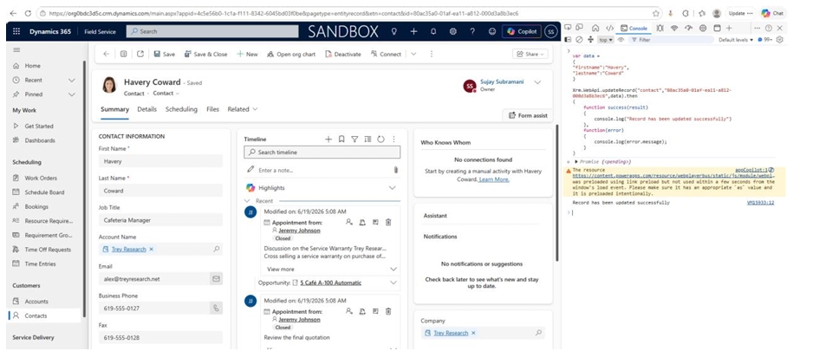Click Save & Close in command bar

point(206,54)
